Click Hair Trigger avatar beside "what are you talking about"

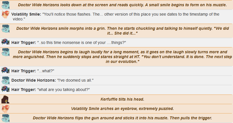(5, 89)
